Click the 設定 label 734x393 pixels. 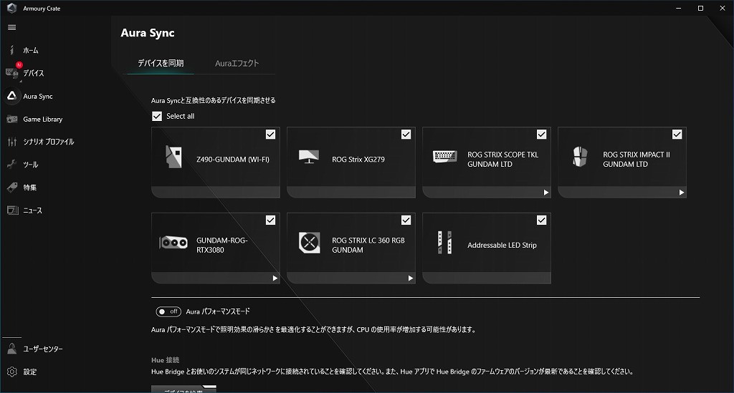(30, 372)
